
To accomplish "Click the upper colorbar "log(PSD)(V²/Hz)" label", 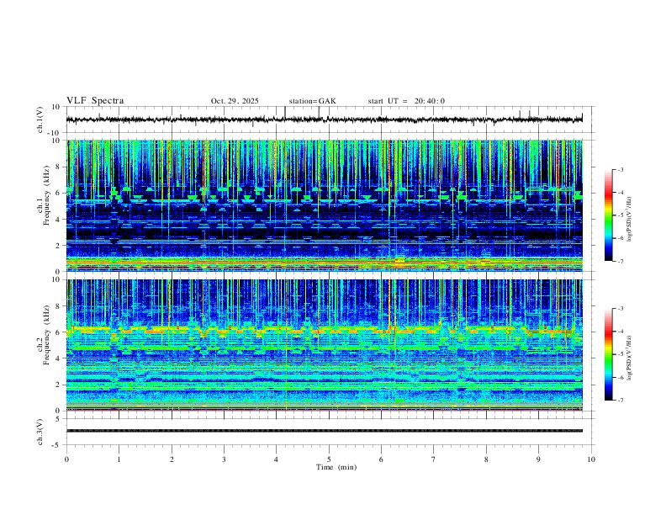I will point(629,219).
